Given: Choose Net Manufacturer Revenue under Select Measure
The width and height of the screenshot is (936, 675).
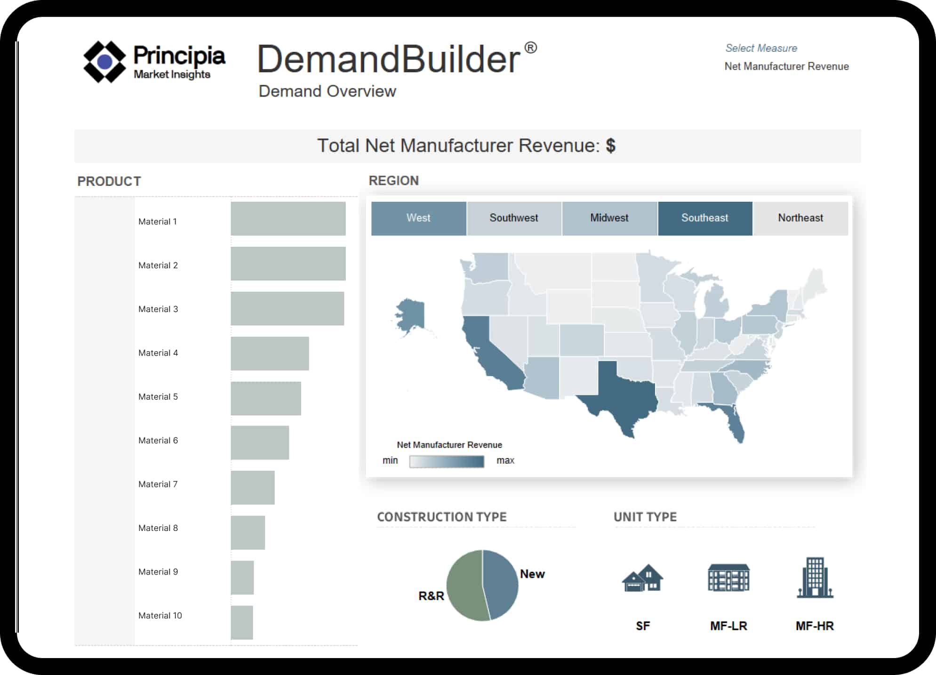Looking at the screenshot, I should [x=786, y=66].
